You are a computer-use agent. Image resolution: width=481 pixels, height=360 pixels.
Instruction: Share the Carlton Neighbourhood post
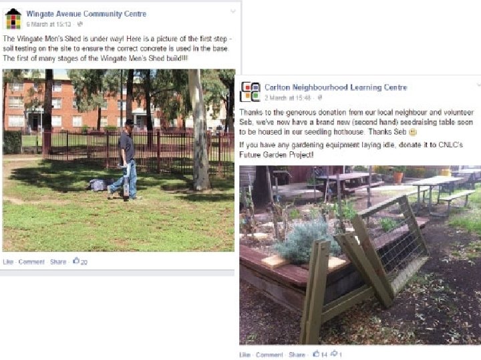tap(297, 355)
